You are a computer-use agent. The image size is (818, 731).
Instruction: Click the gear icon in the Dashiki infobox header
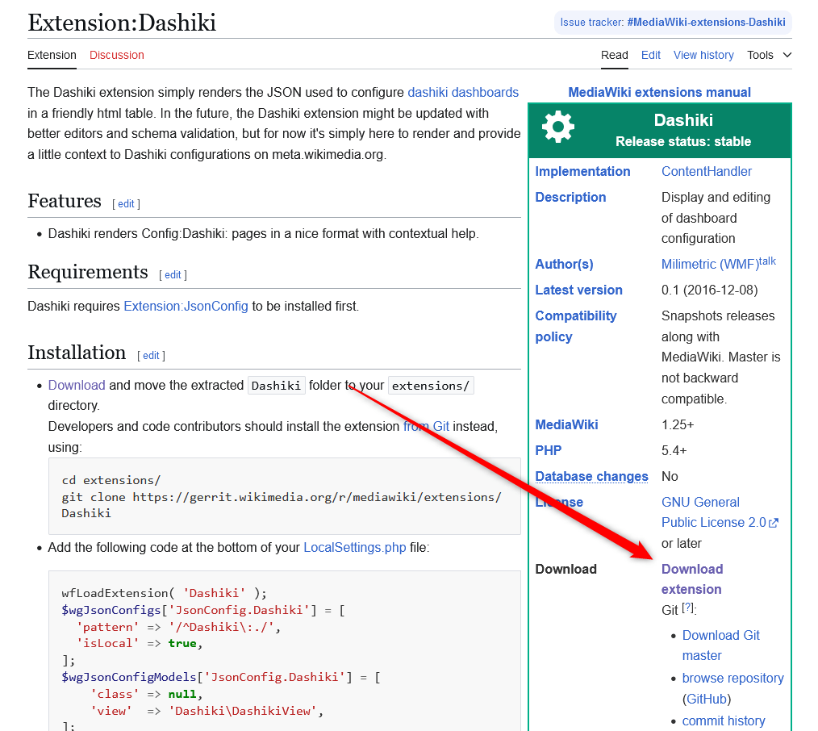coord(557,126)
